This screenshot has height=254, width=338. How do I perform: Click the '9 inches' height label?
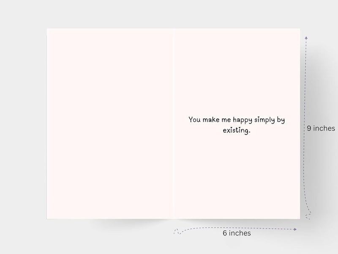(321, 128)
